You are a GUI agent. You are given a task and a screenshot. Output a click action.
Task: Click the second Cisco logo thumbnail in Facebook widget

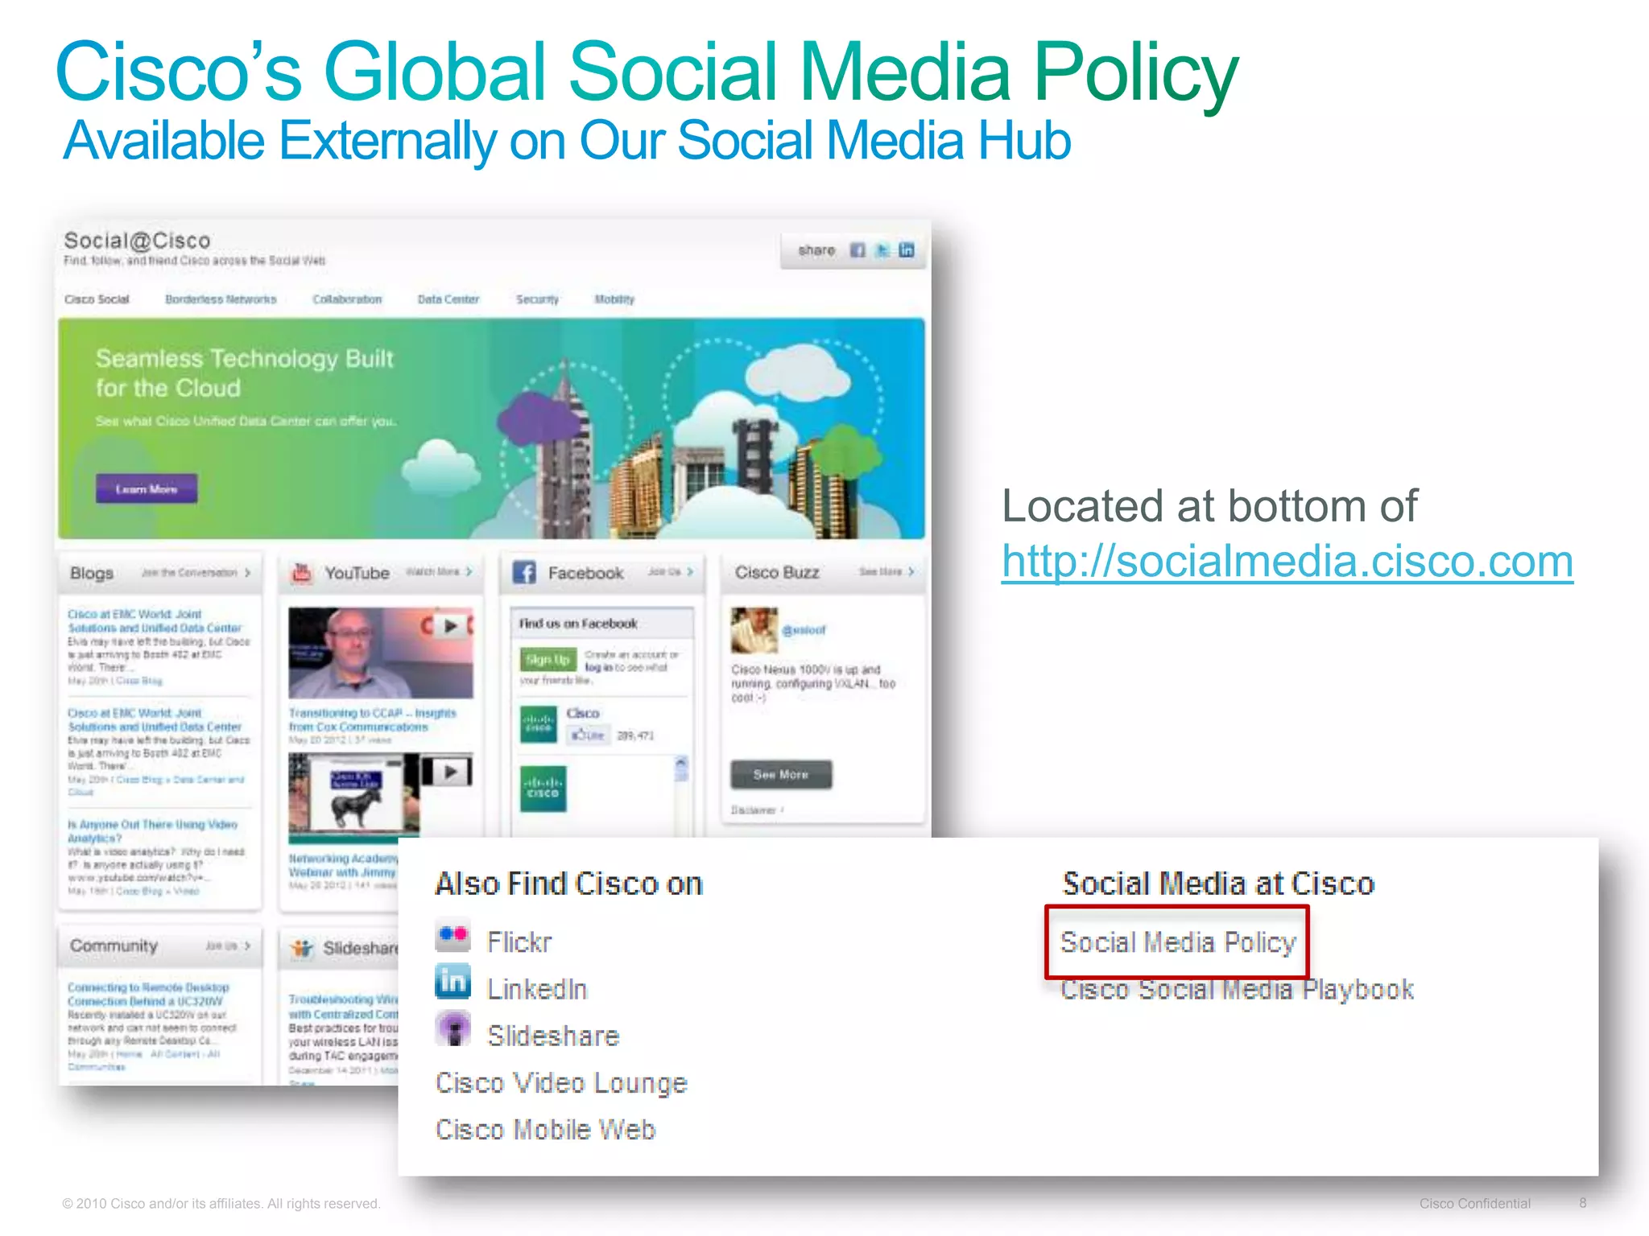pos(543,788)
